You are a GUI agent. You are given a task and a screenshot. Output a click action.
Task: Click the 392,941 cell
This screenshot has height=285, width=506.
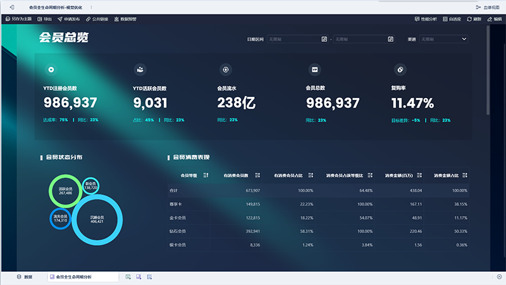pos(252,231)
